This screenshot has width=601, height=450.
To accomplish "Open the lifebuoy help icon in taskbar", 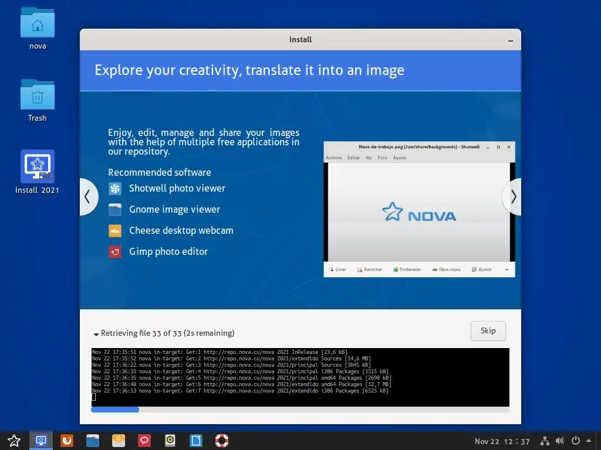I will pos(221,441).
